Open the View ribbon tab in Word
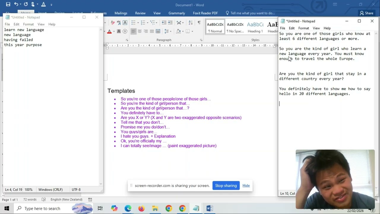Image resolution: width=380 pixels, height=214 pixels. click(157, 13)
